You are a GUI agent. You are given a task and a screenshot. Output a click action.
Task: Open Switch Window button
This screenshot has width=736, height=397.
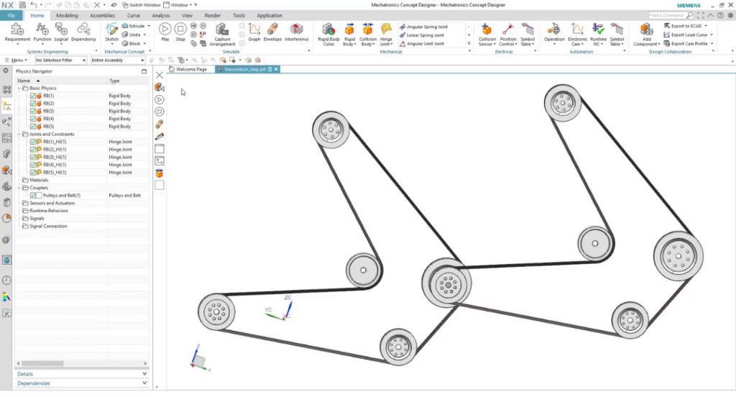(142, 5)
